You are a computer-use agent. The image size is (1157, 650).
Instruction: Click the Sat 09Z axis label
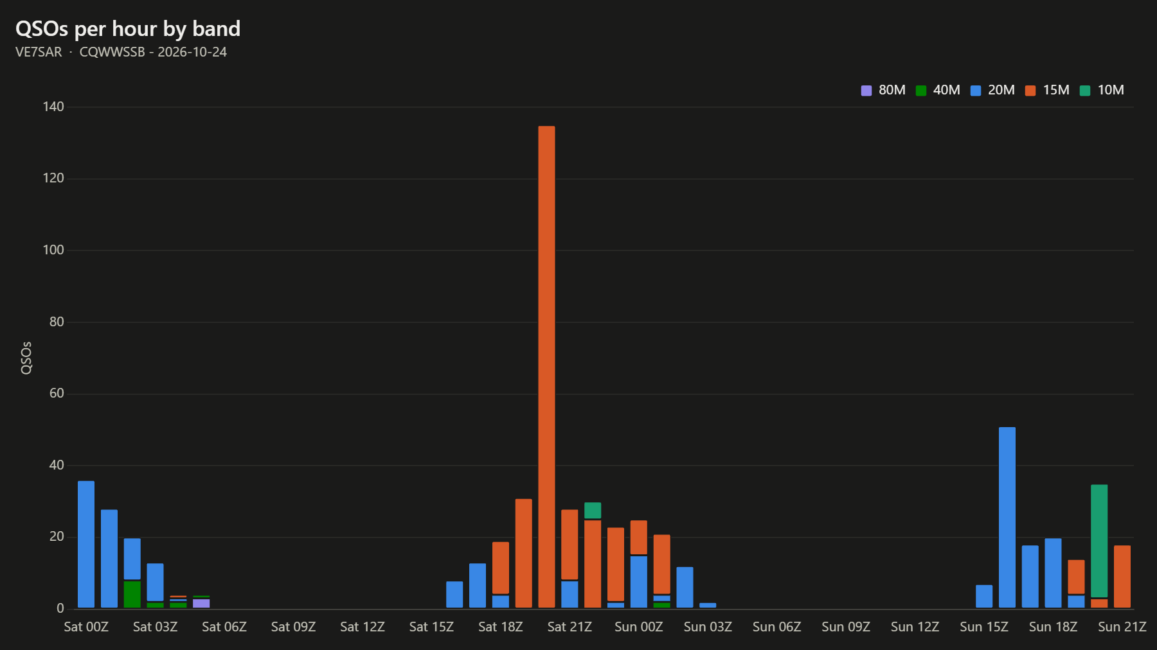293,627
